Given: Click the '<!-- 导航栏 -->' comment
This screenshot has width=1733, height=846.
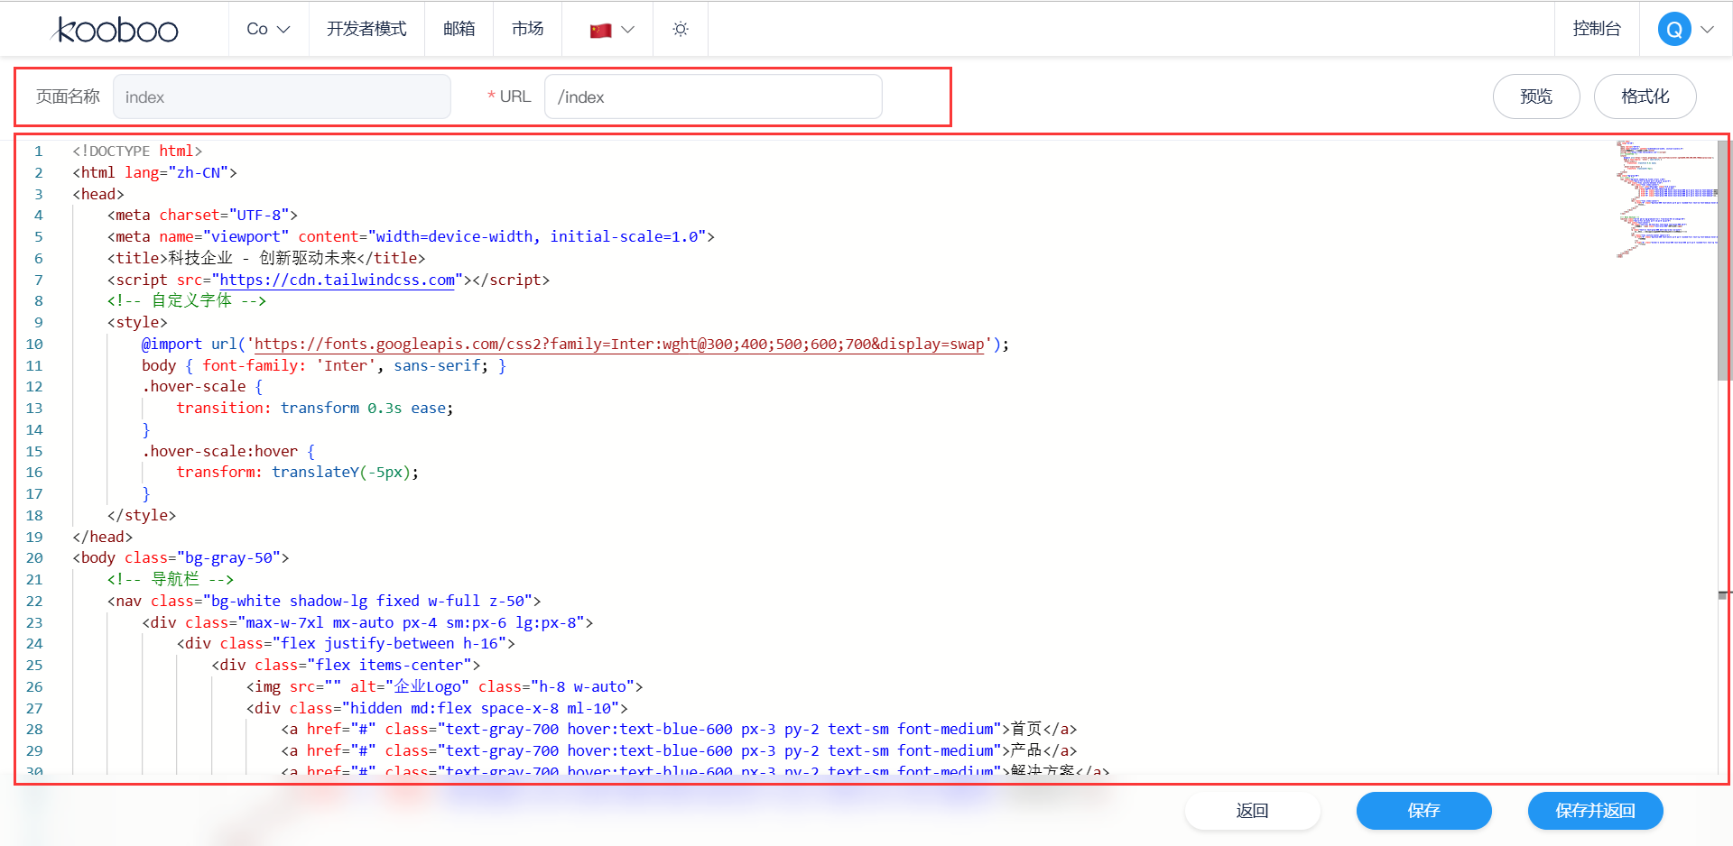Looking at the screenshot, I should [171, 579].
